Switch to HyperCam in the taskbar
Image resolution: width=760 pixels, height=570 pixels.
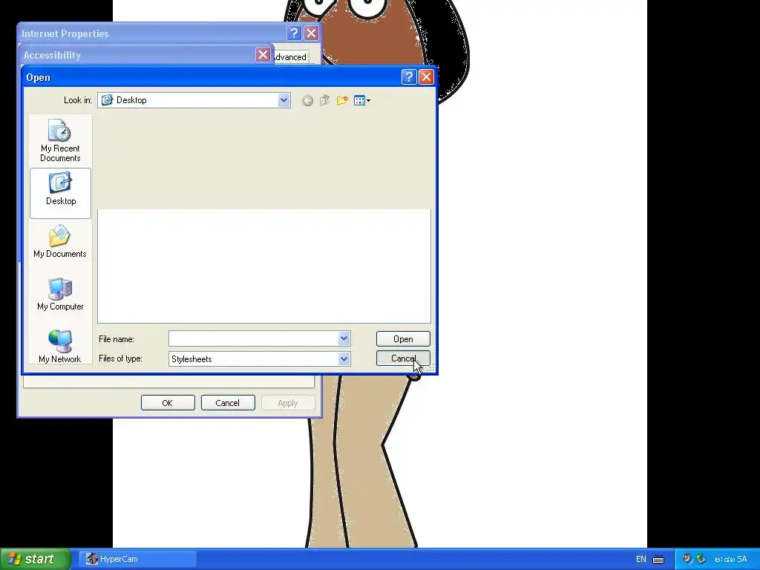(137, 559)
